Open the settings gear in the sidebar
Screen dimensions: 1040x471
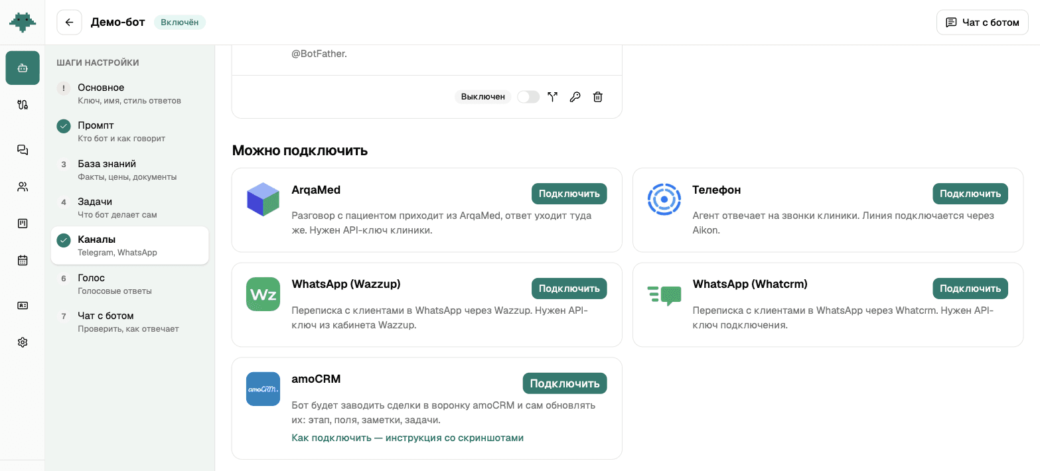[x=23, y=342]
